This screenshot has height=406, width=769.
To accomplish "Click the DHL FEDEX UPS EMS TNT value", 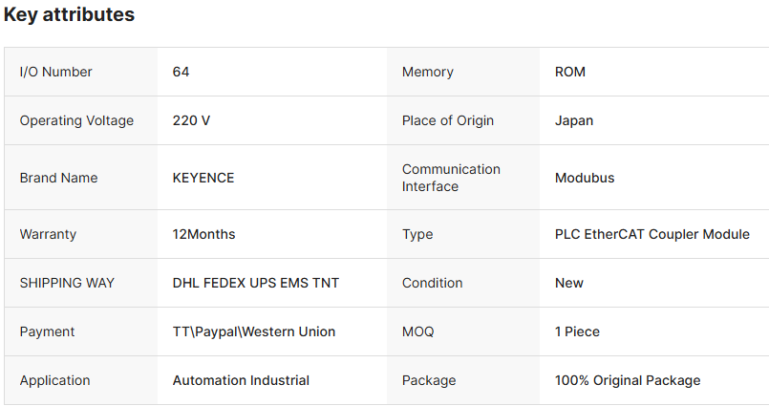I will [x=256, y=283].
